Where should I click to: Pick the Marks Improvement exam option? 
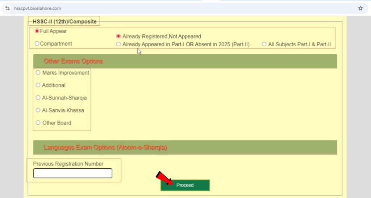coord(38,73)
